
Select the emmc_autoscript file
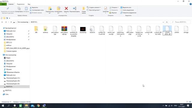coord(111,31)
